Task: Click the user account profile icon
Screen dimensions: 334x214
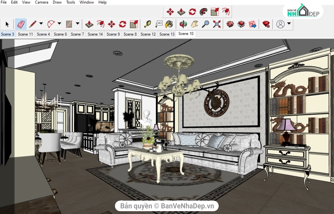Action: pos(280,24)
